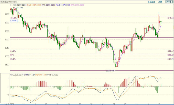The width and height of the screenshot is (174, 105).
Task: Click the first small chart-window button after 周期
Action: [167, 2]
